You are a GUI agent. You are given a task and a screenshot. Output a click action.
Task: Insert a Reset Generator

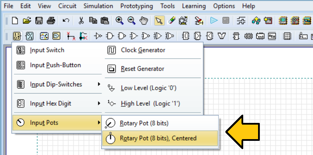coord(153,69)
